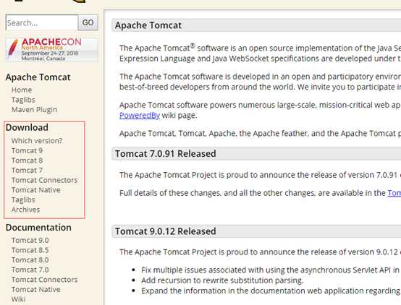Open the Maven Plugin link
This screenshot has width=401, height=305.
click(34, 110)
